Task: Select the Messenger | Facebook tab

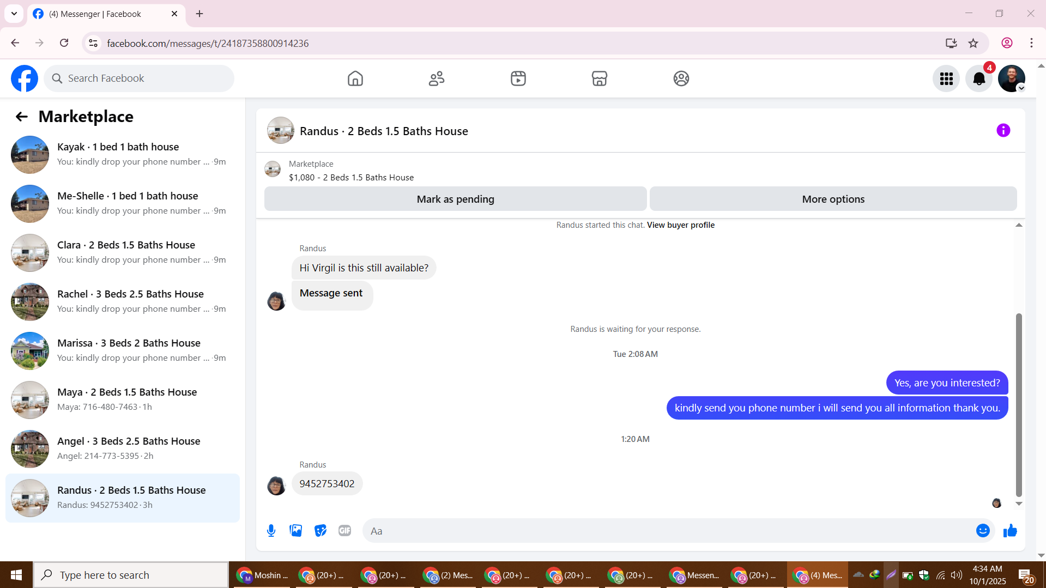Action: (x=106, y=14)
